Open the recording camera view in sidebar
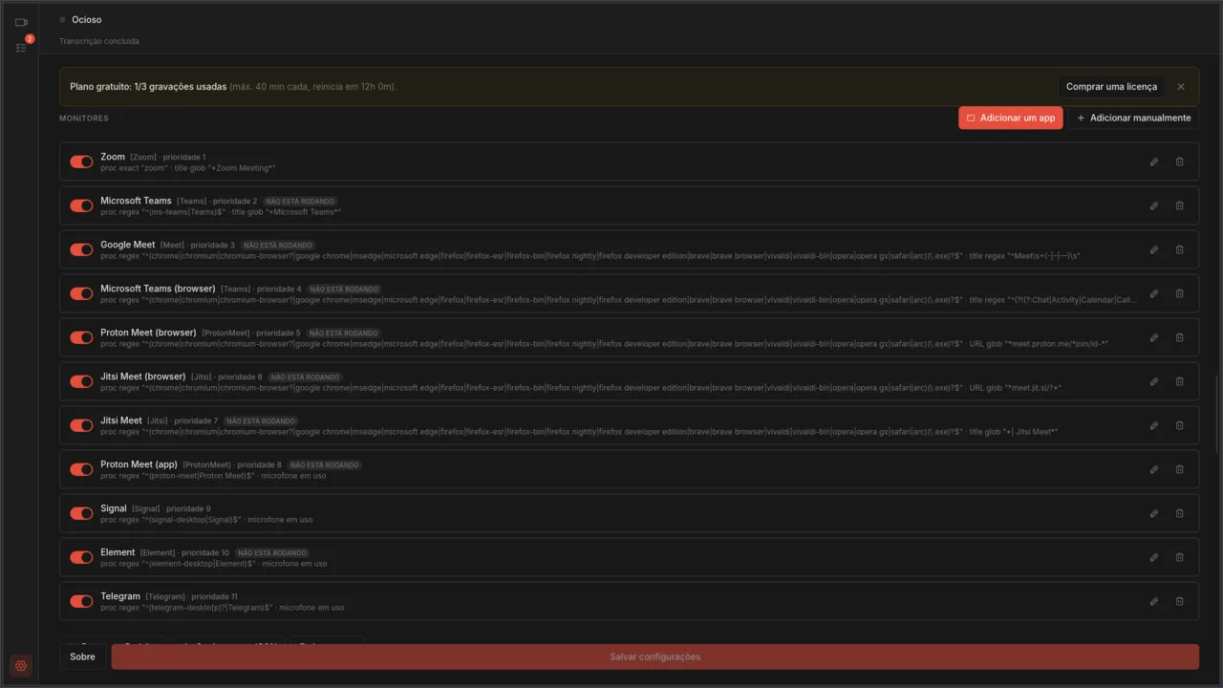1223x688 pixels. pos(21,22)
